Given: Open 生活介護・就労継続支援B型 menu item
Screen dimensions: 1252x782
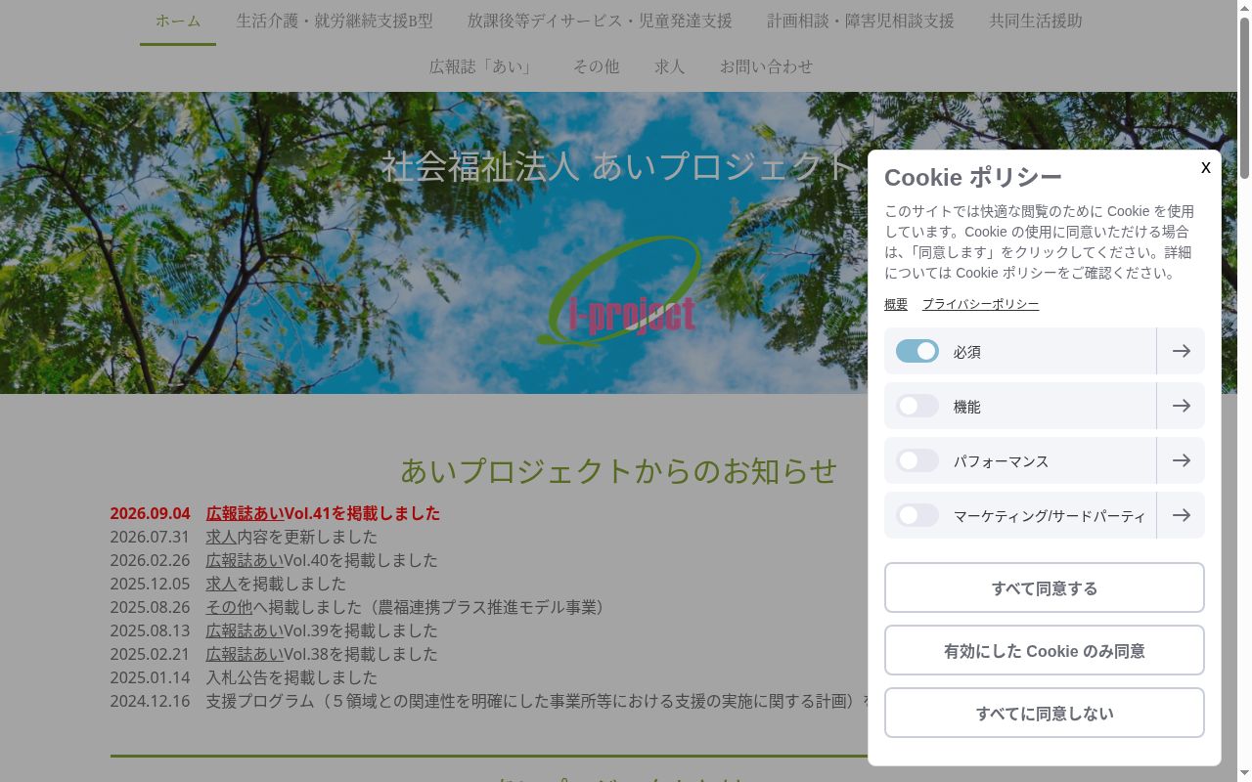Looking at the screenshot, I should (x=335, y=21).
